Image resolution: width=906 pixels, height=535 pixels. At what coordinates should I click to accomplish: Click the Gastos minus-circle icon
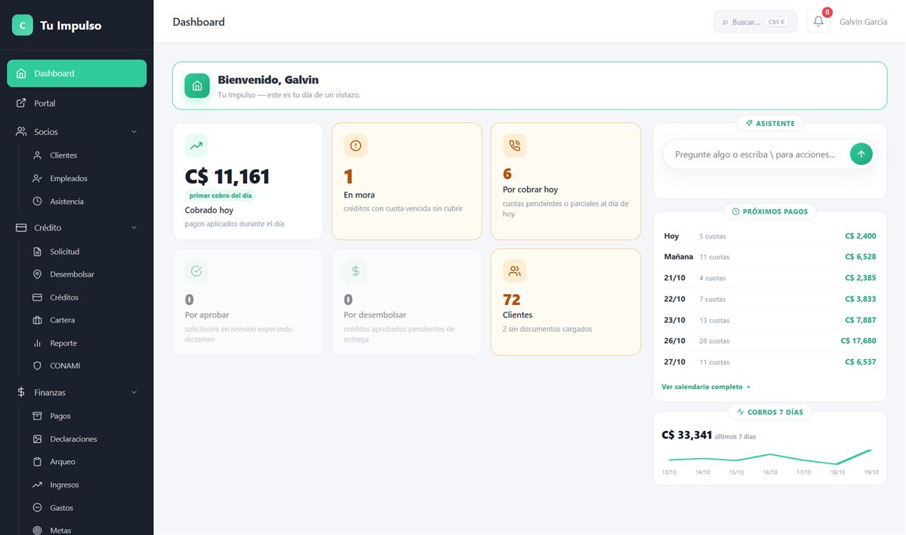[x=37, y=508]
